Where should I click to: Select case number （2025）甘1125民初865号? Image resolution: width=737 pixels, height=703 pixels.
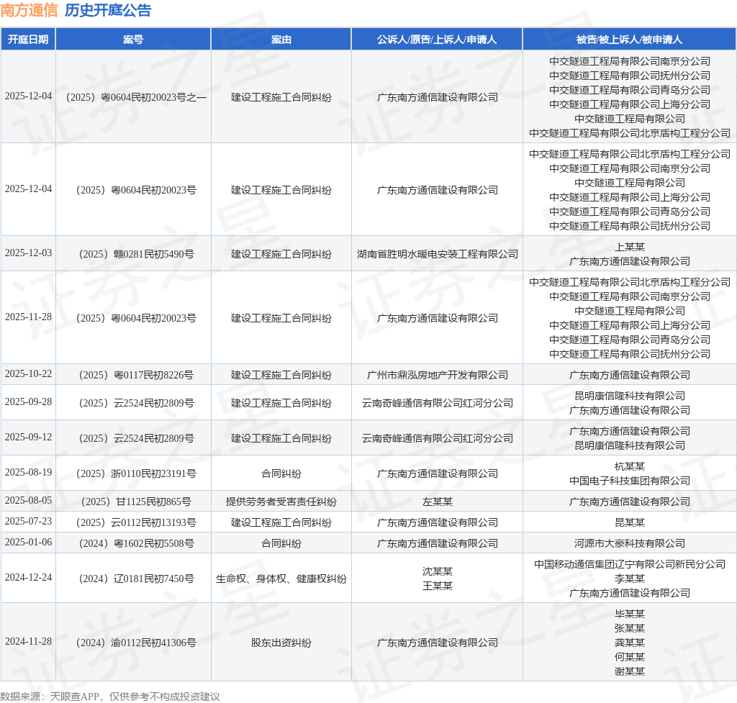tap(133, 502)
